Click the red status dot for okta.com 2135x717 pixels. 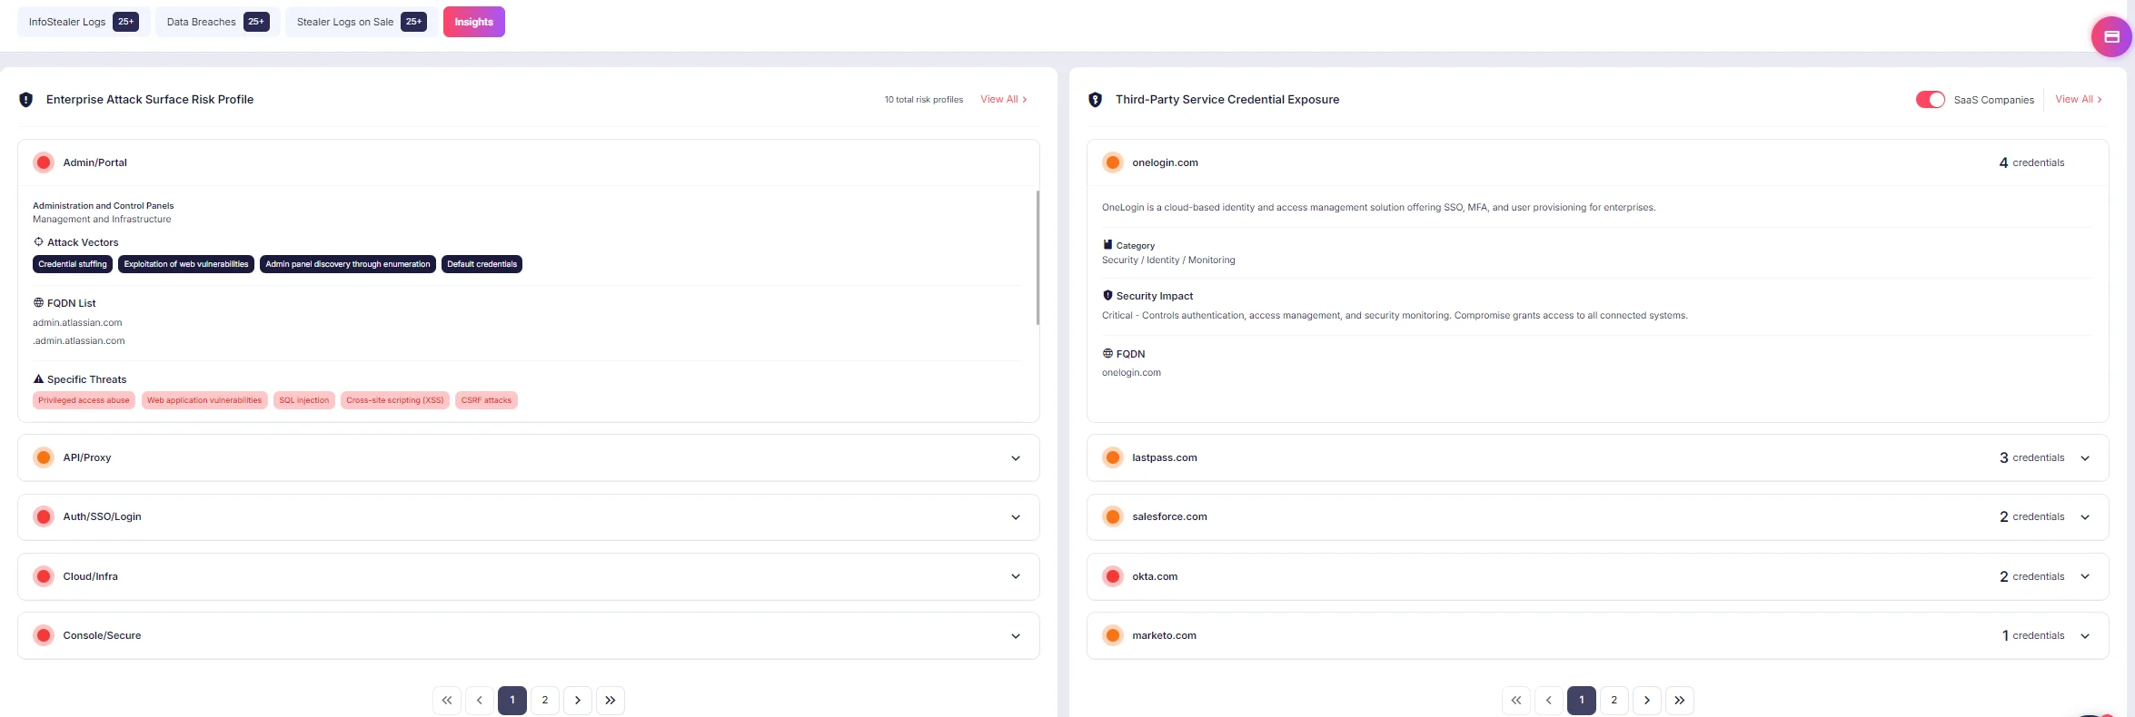1113,576
